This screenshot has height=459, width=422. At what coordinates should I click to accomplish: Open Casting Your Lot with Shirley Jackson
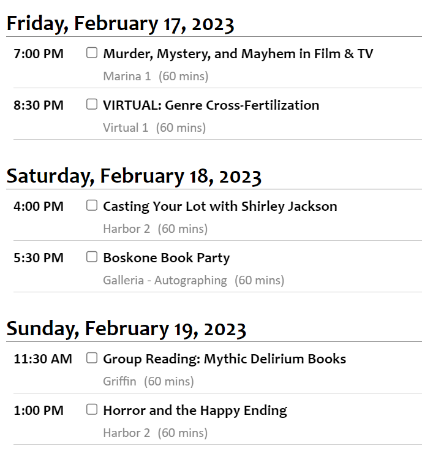tap(220, 207)
